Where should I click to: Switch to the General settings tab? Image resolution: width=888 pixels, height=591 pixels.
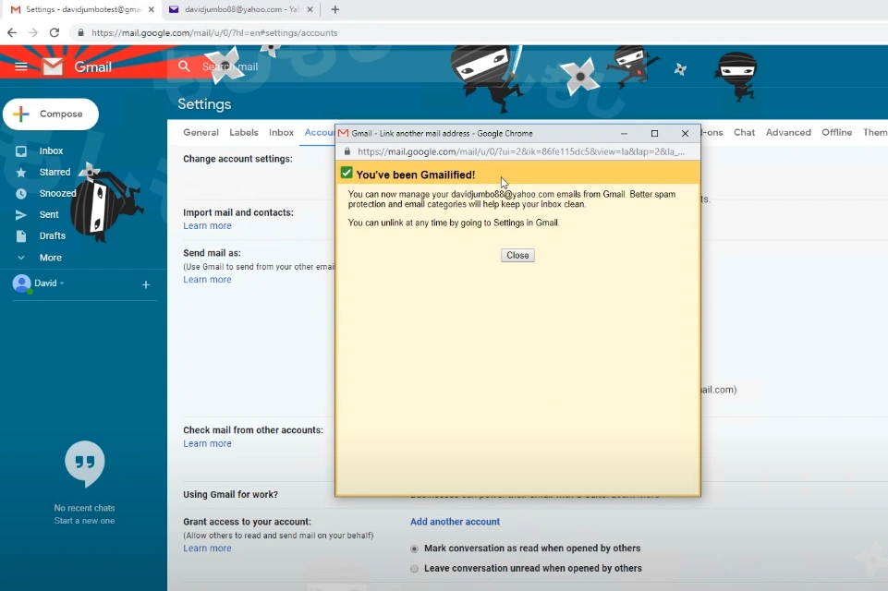coord(201,132)
